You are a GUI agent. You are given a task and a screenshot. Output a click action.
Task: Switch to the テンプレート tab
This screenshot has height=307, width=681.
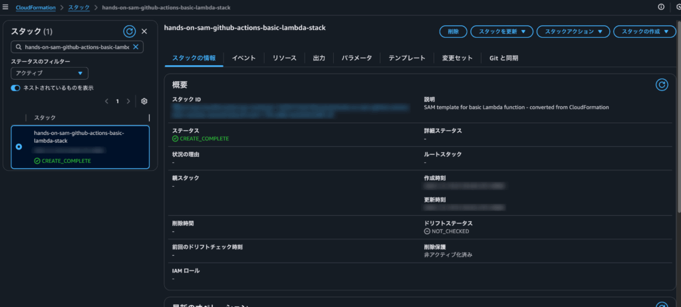406,58
